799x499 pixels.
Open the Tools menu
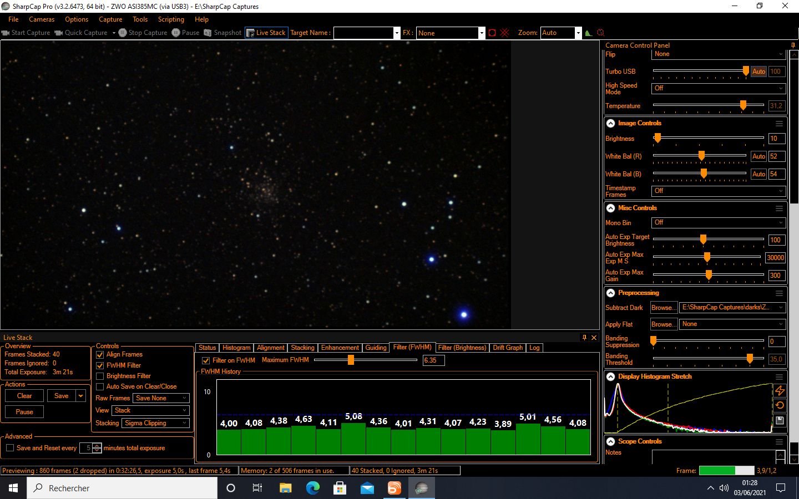tap(140, 19)
